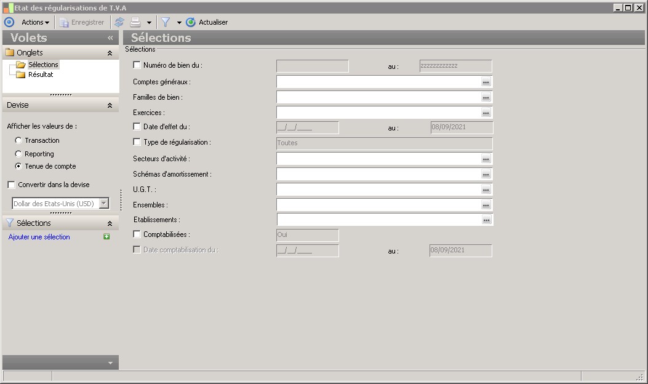
Task: Click the green plus add selection icon
Action: (x=106, y=236)
